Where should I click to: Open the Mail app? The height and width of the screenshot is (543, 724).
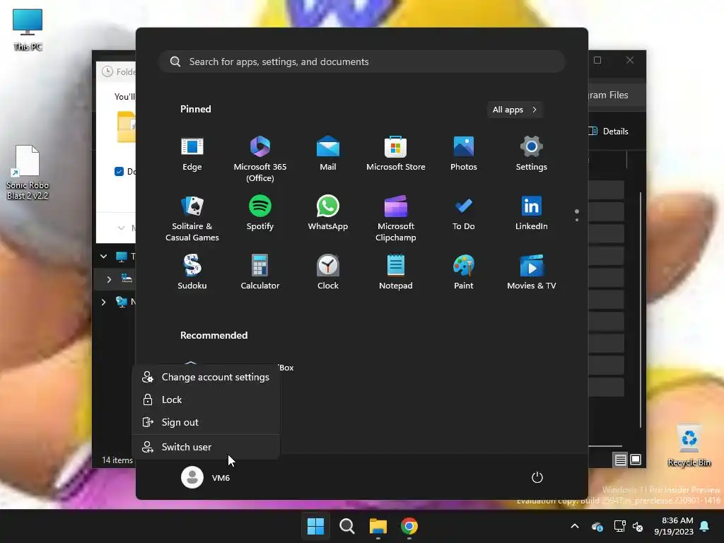pyautogui.click(x=328, y=154)
